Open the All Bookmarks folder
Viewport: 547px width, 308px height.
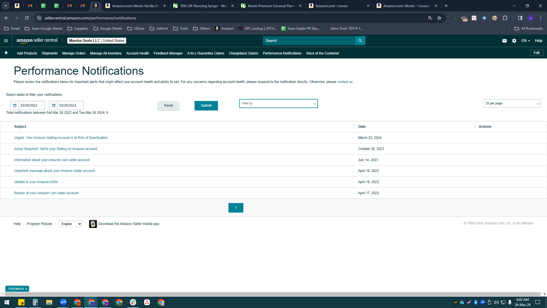click(x=528, y=29)
